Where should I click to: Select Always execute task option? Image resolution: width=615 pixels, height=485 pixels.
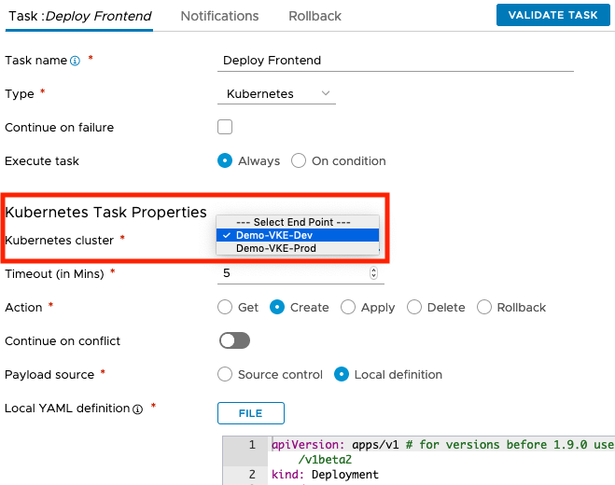tap(225, 160)
